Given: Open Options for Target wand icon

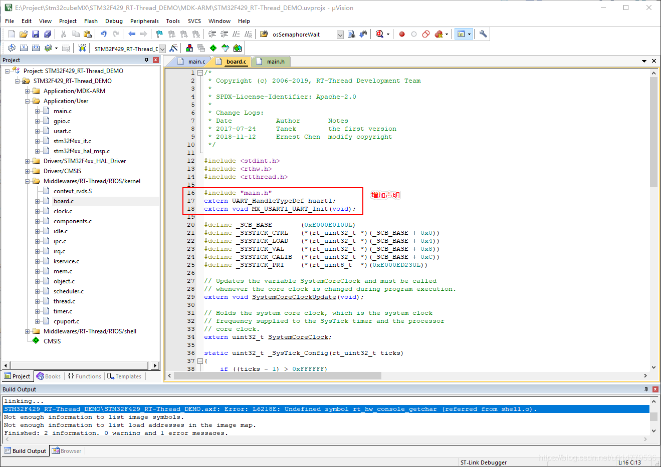Looking at the screenshot, I should tap(173, 48).
